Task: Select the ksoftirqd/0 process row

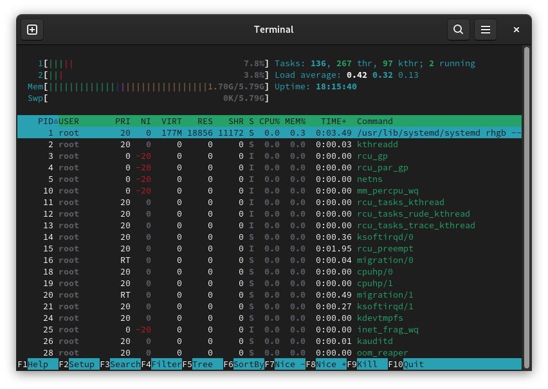Action: pyautogui.click(x=269, y=237)
